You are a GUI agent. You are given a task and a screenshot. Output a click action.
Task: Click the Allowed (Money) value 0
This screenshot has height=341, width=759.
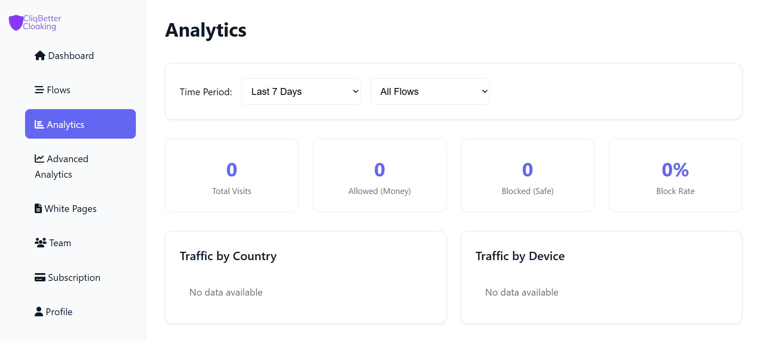tap(379, 170)
